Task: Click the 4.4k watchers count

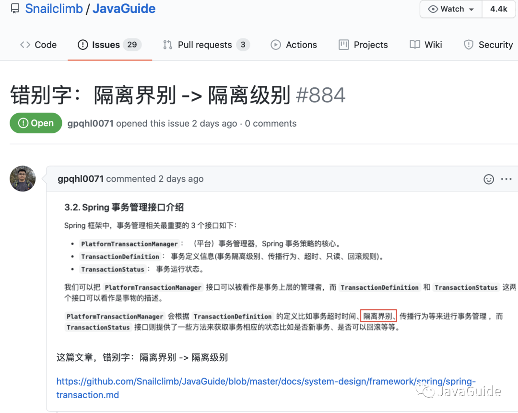Action: click(498, 9)
